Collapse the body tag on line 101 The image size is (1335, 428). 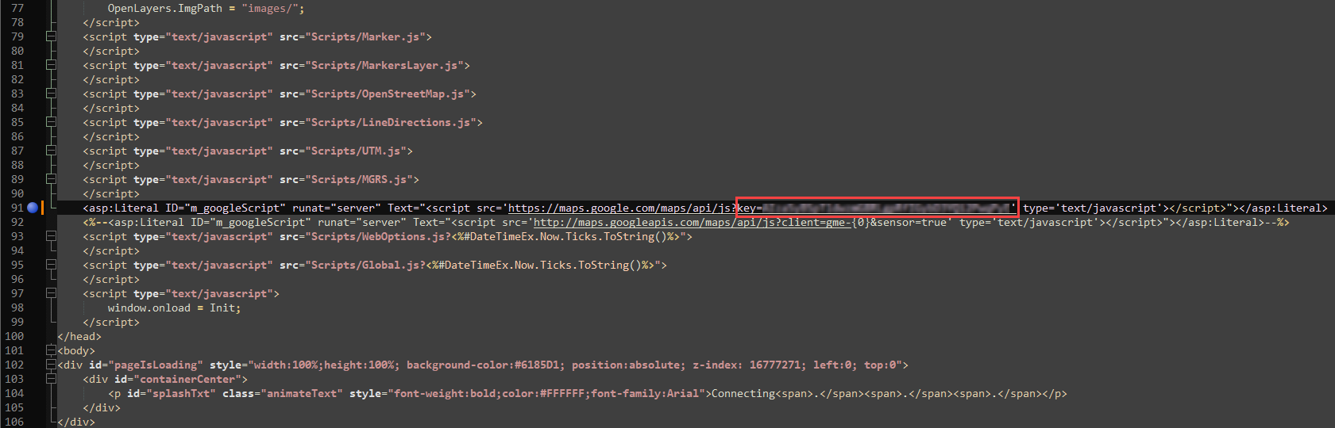coord(51,350)
